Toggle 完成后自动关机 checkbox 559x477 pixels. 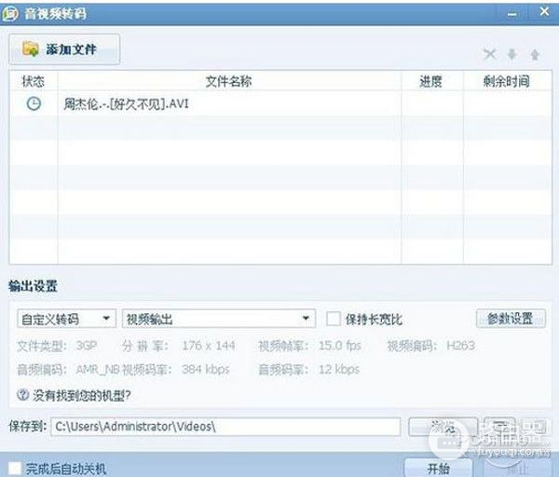15,468
